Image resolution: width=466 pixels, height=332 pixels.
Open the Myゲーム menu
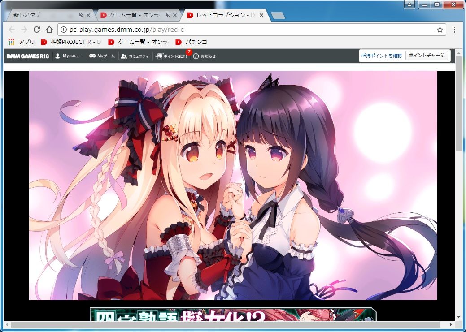tap(102, 56)
